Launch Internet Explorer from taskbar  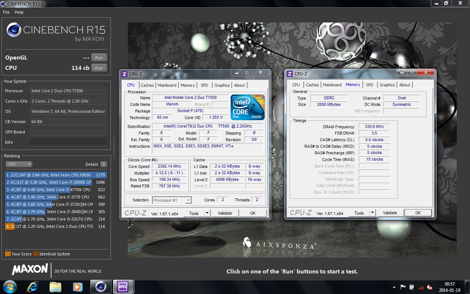click(33, 287)
